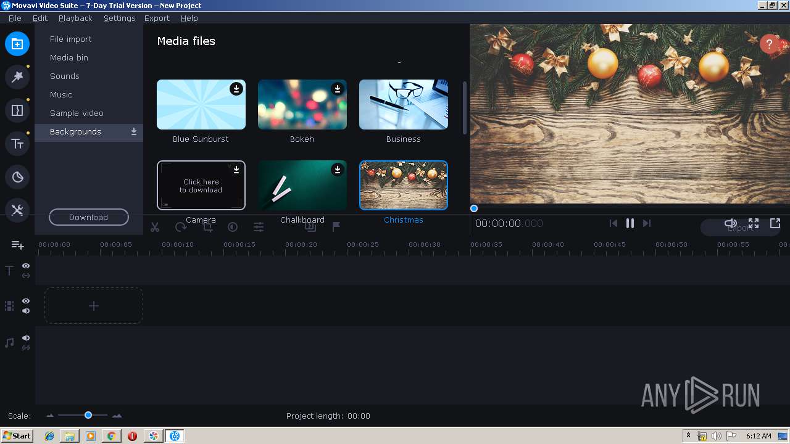
Task: Open the Clip properties sliders icon
Action: point(259,227)
